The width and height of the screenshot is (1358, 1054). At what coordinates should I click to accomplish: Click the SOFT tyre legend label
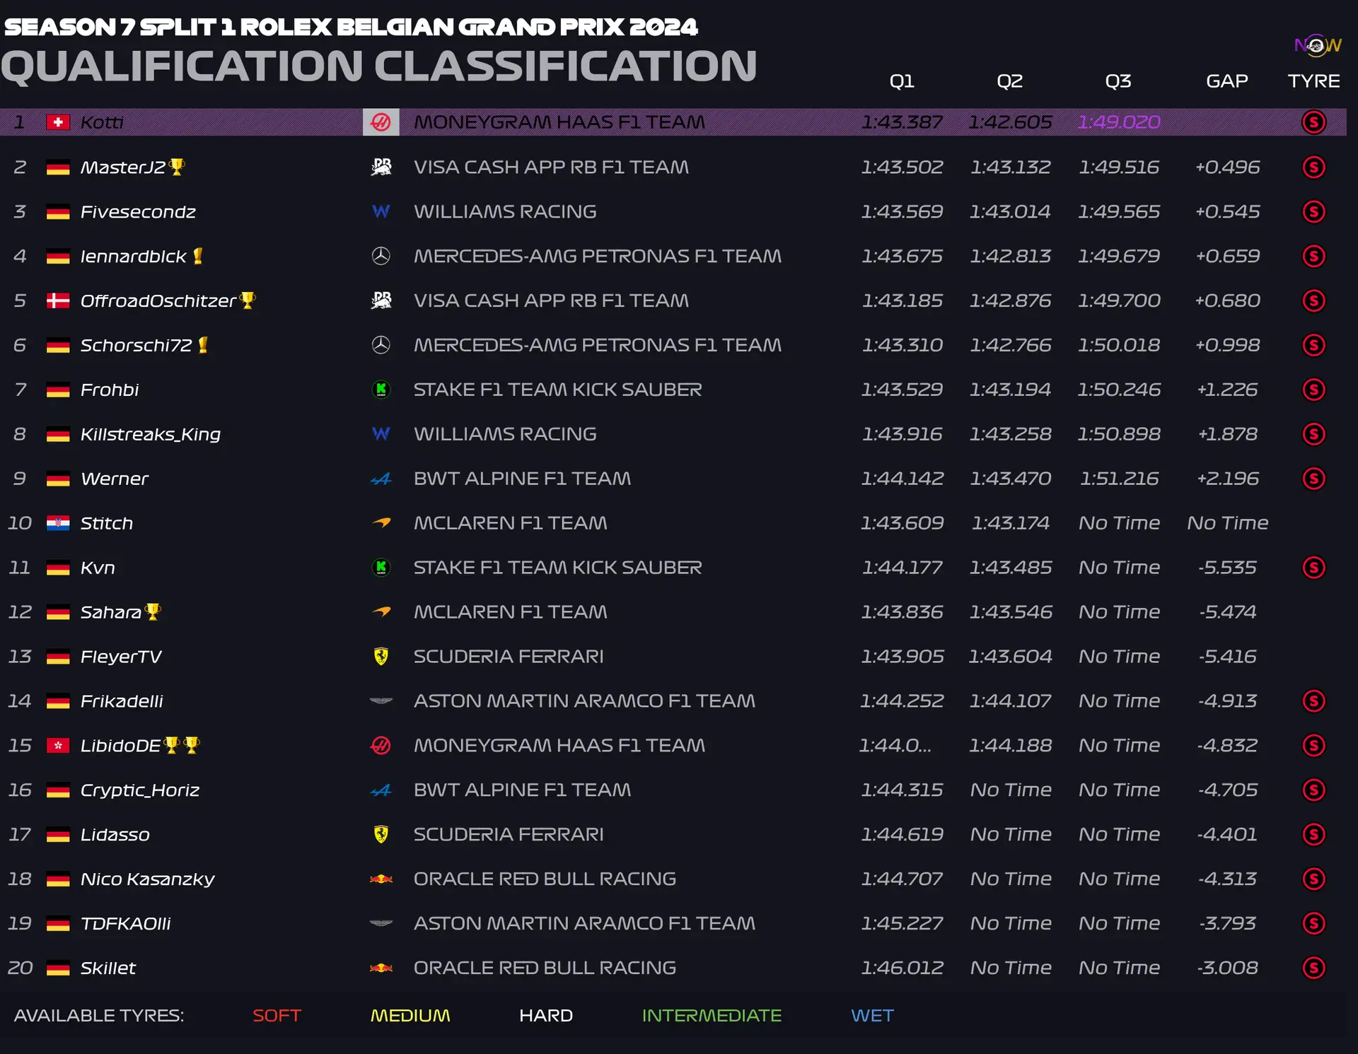277,1016
